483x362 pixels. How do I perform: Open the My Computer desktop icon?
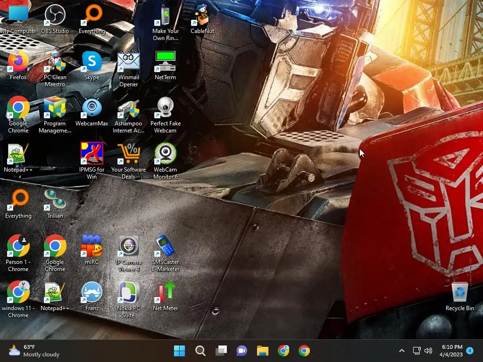18,18
